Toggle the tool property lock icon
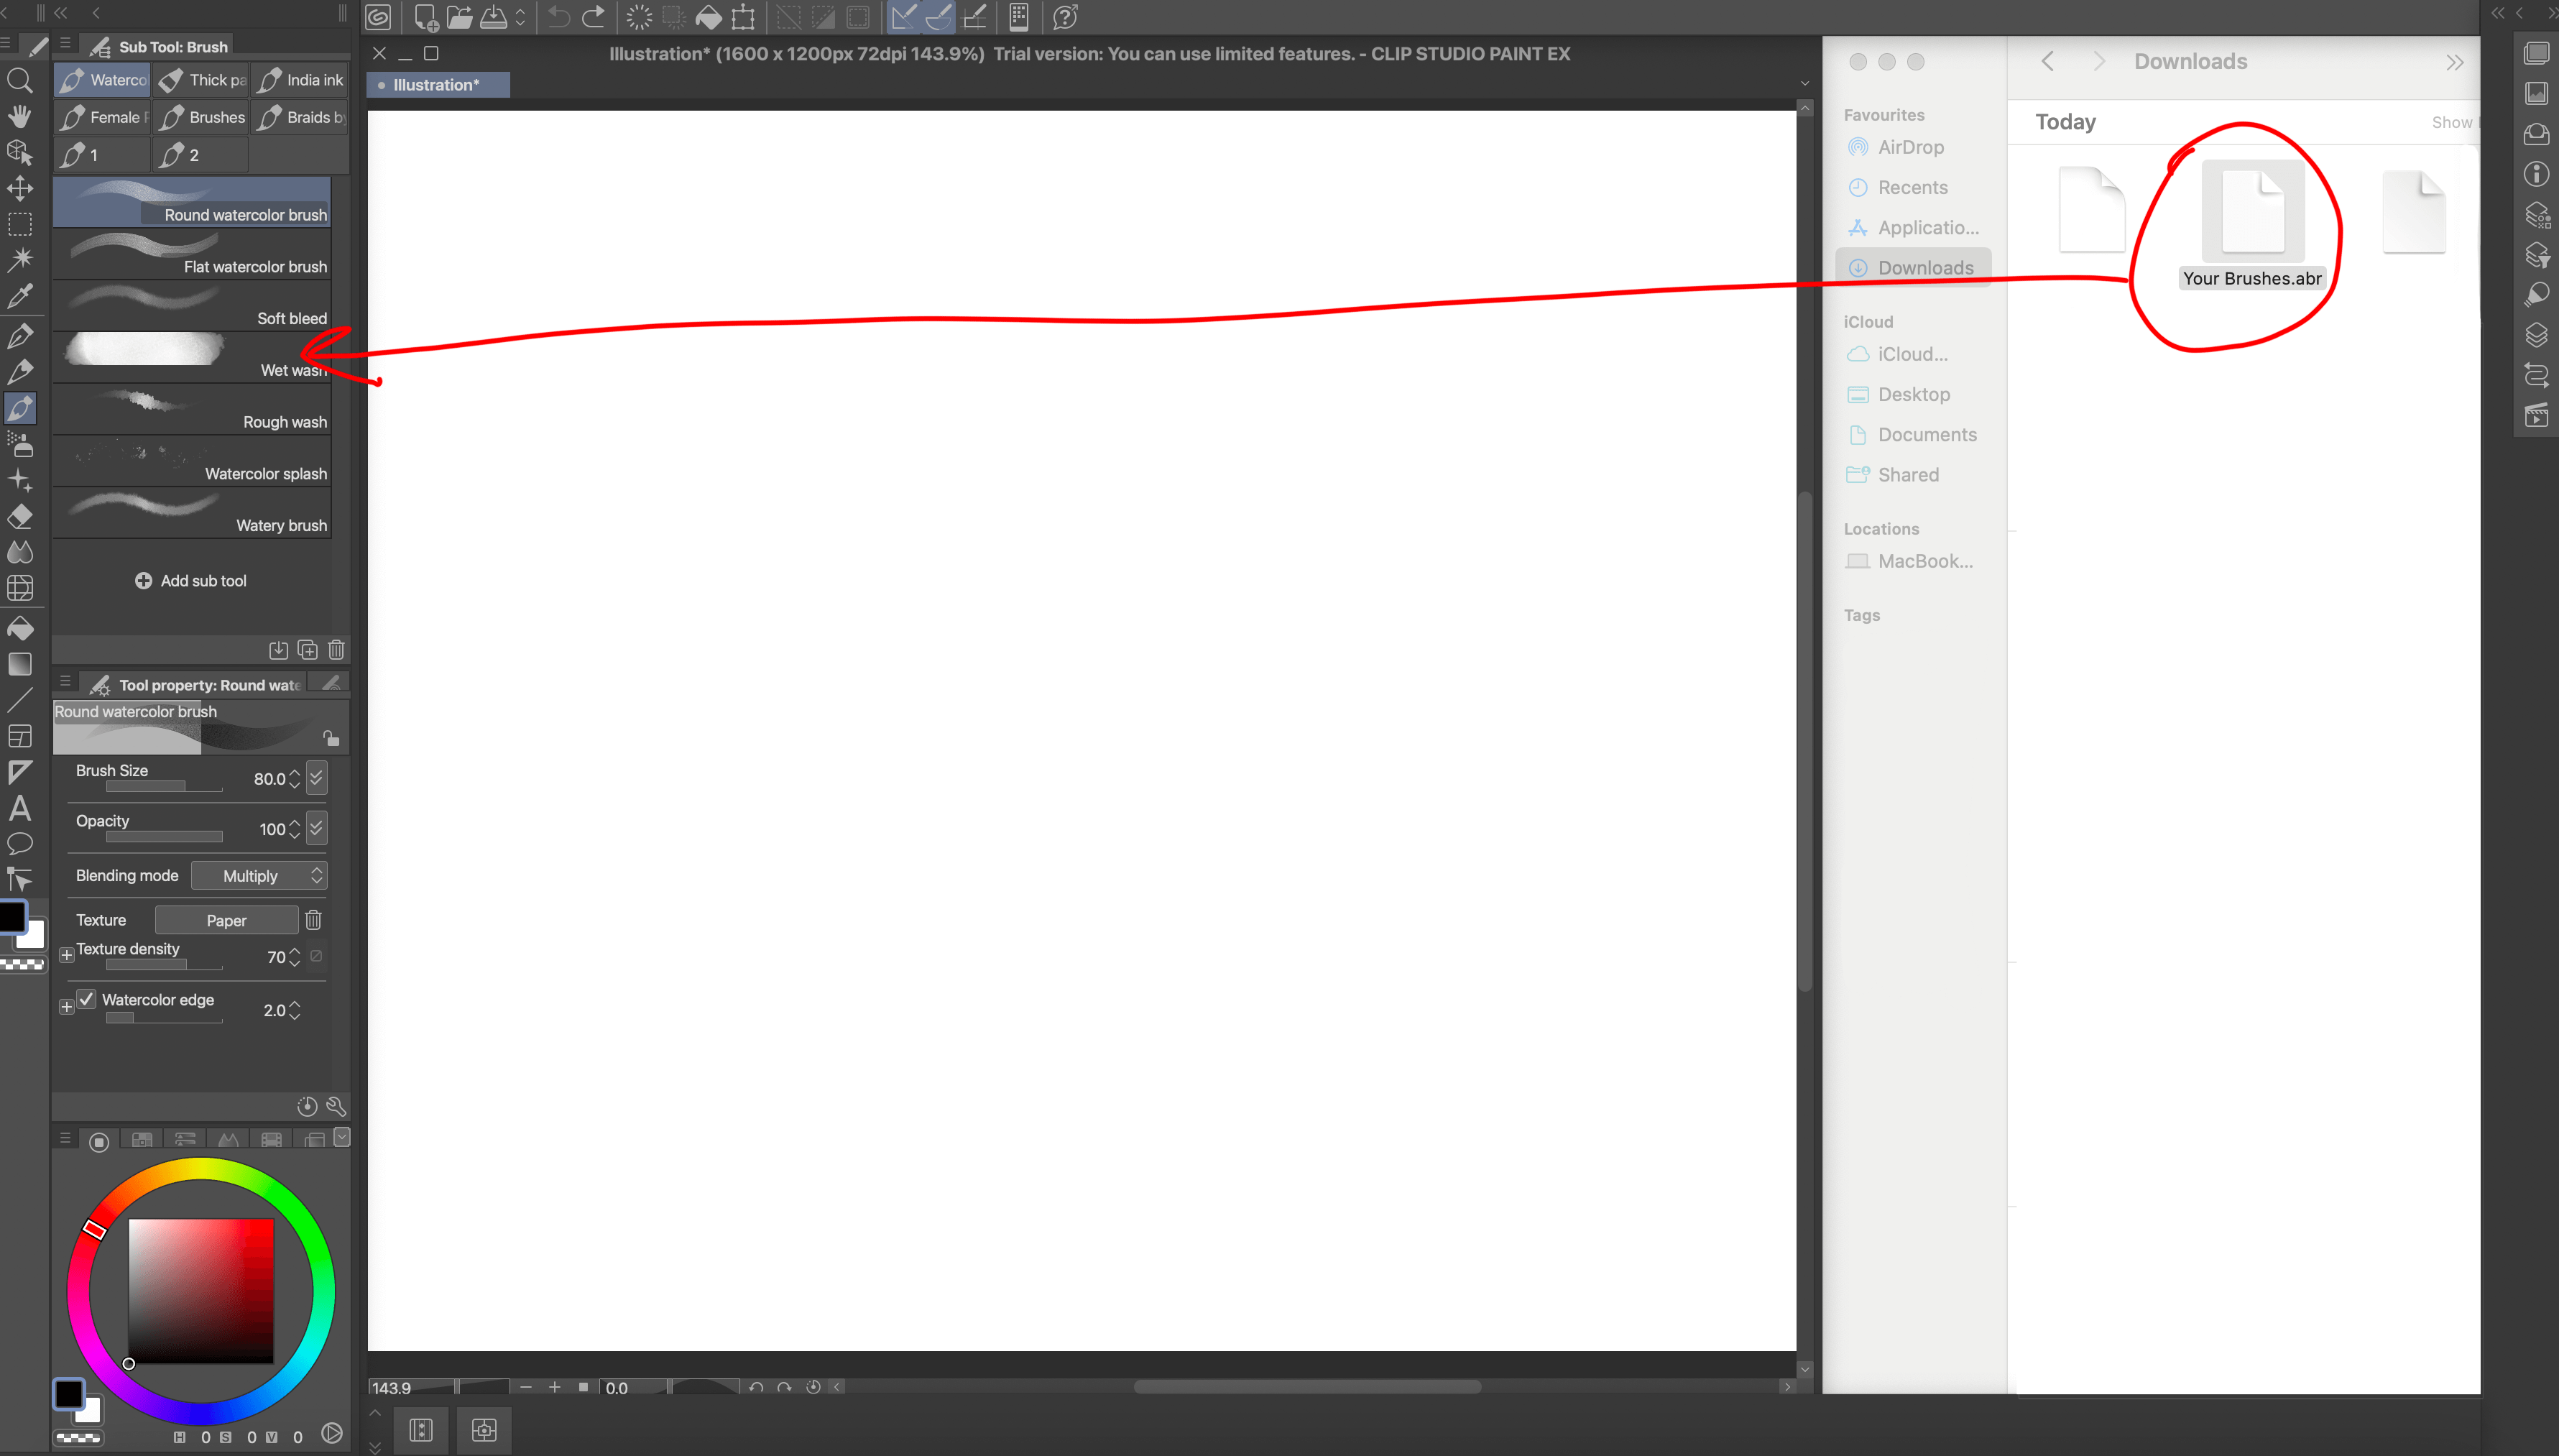The height and width of the screenshot is (1456, 2559). click(x=331, y=738)
